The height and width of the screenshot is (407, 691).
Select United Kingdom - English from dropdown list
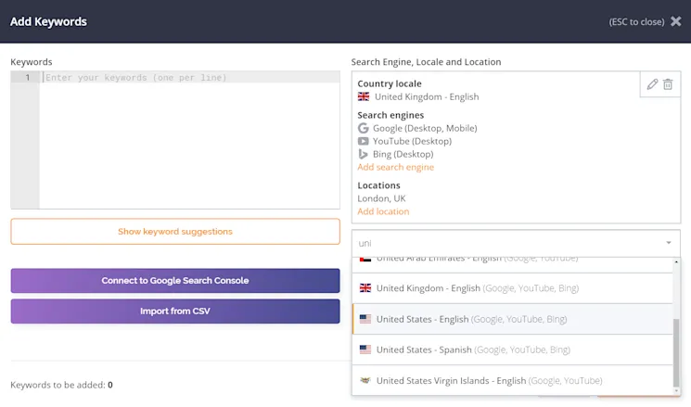pos(428,288)
